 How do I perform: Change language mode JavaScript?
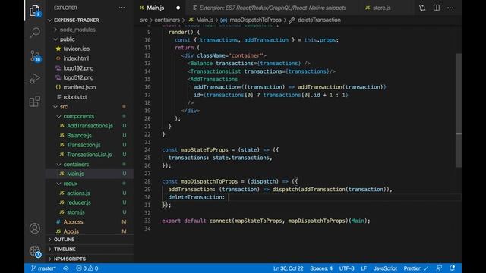click(385, 268)
